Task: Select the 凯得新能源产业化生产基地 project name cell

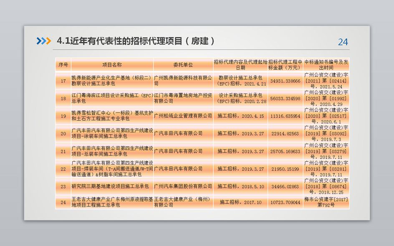Action: (112, 80)
